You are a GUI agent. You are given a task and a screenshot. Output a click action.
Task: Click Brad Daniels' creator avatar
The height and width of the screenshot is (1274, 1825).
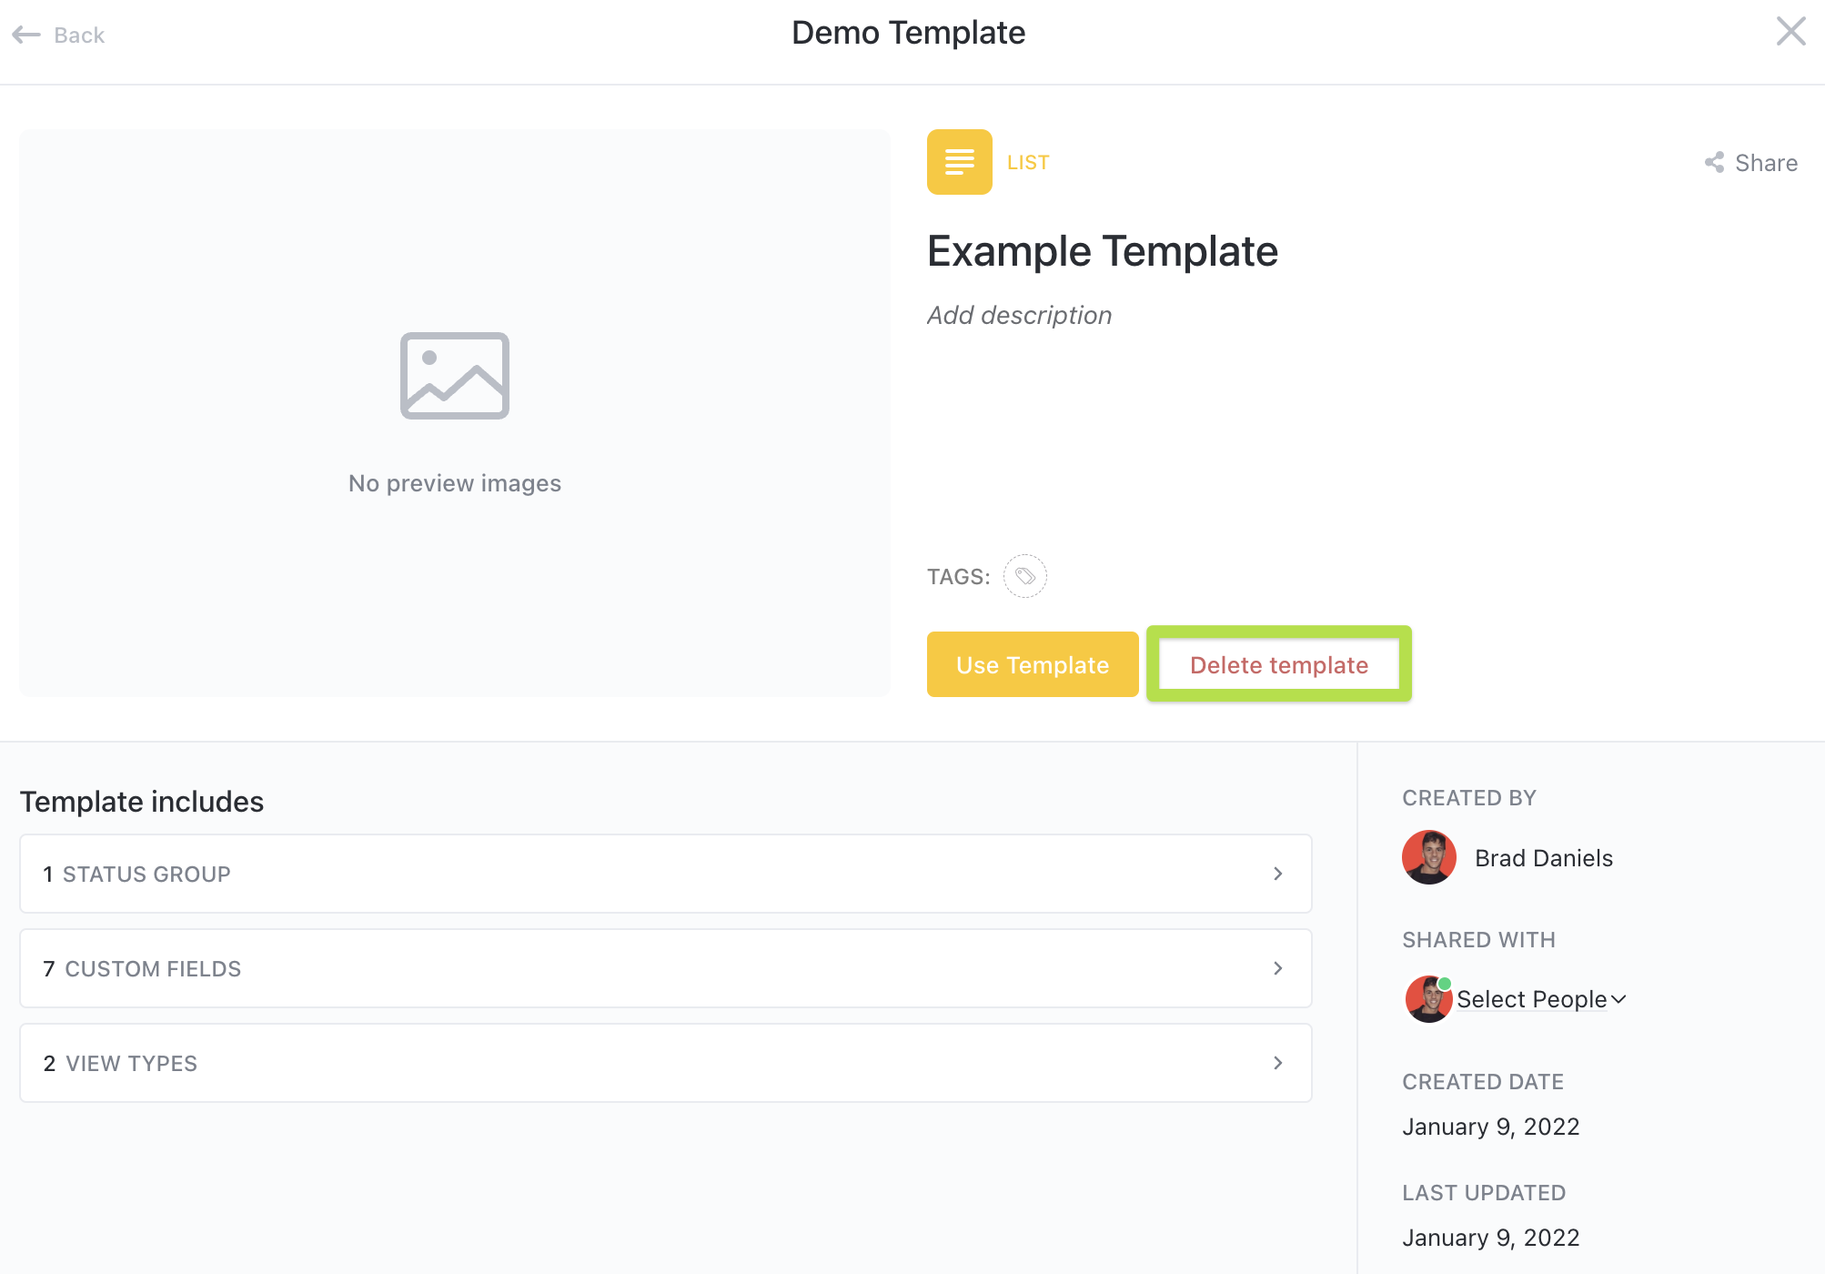tap(1428, 857)
